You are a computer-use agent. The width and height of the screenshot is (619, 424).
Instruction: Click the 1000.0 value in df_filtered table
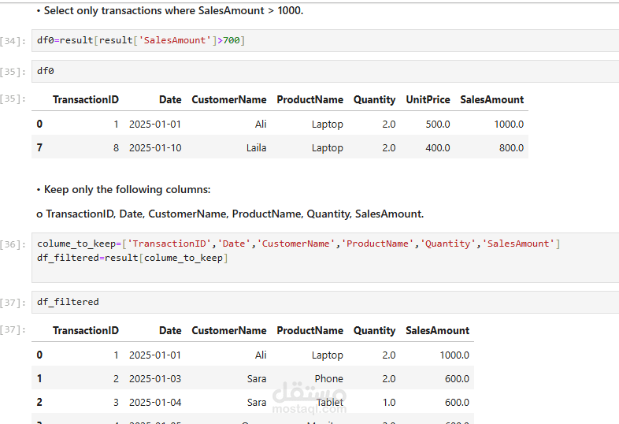tap(454, 355)
